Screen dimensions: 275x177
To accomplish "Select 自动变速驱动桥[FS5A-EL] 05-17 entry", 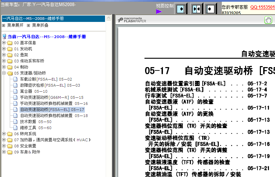I will click(x=52, y=110).
